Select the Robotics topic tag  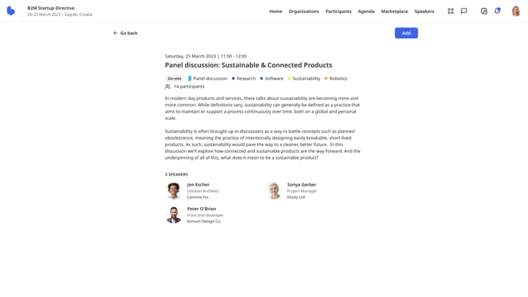click(335, 78)
